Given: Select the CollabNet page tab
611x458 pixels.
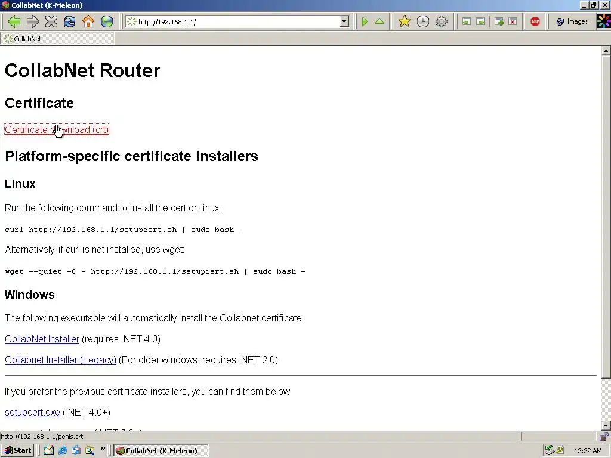Looking at the screenshot, I should coord(57,39).
